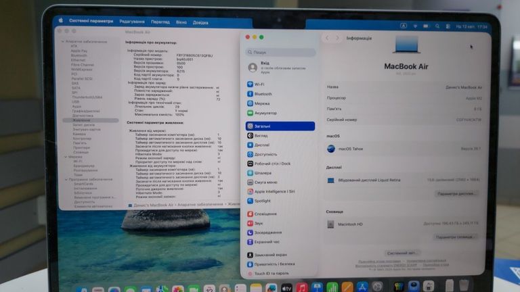Screen dimensions: 520x292
Task: Open the Довідка menu
Action: pos(200,22)
